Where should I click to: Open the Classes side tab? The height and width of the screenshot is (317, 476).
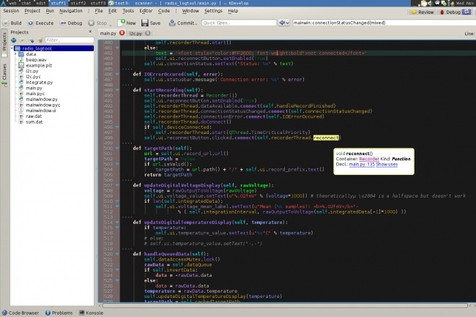(x=4, y=75)
